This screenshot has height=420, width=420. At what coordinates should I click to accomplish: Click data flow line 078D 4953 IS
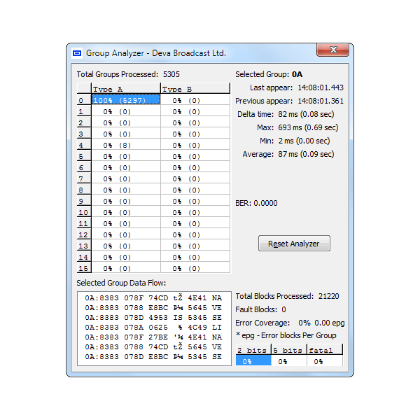click(153, 317)
